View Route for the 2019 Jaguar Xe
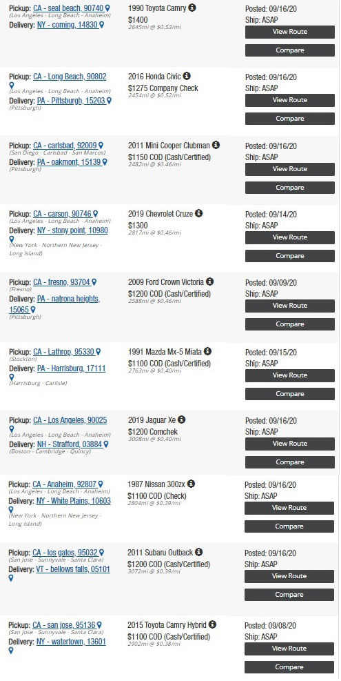This screenshot has height=681, width=341. (x=290, y=444)
